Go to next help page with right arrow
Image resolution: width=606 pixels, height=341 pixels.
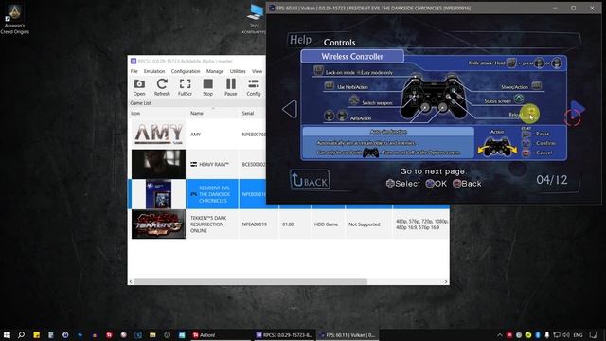pyautogui.click(x=577, y=109)
